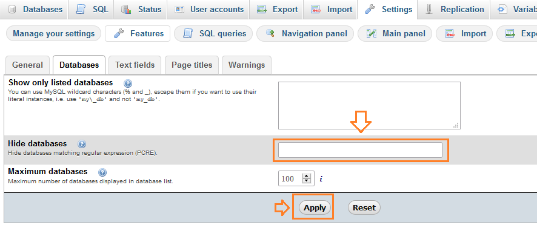
Task: Click help icon next to Maximum databases
Action: coord(102,172)
